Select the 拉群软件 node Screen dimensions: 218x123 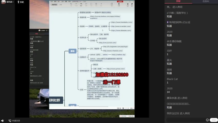point(83,57)
